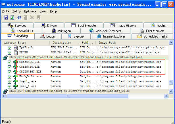The width and height of the screenshot is (175, 124).
Task: Uncheck the TPPWR entry checkbox
Action: pyautogui.click(x=9, y=53)
